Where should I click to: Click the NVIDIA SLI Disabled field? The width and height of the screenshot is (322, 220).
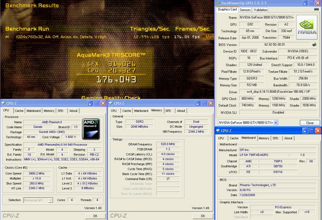pos(278,112)
